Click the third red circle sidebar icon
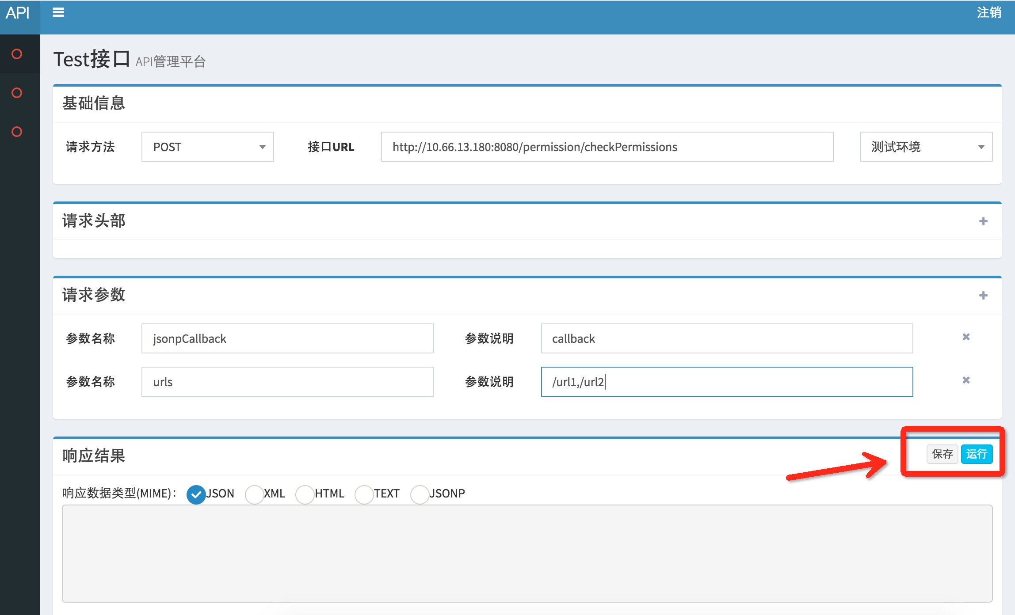 pos(17,132)
